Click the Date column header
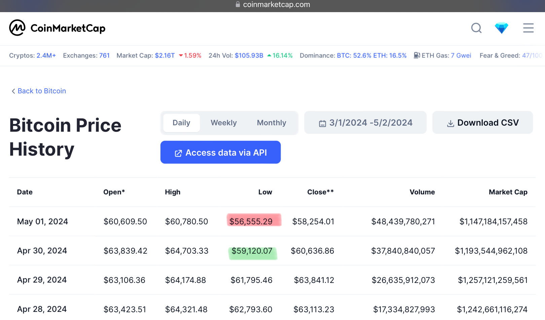This screenshot has height=320, width=545. (25, 192)
